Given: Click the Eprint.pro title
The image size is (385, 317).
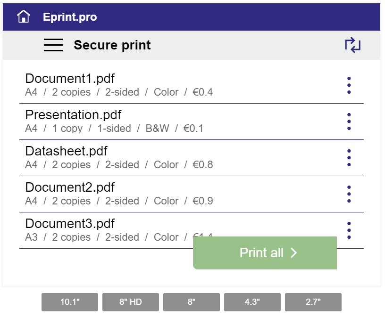Looking at the screenshot, I should click(70, 17).
